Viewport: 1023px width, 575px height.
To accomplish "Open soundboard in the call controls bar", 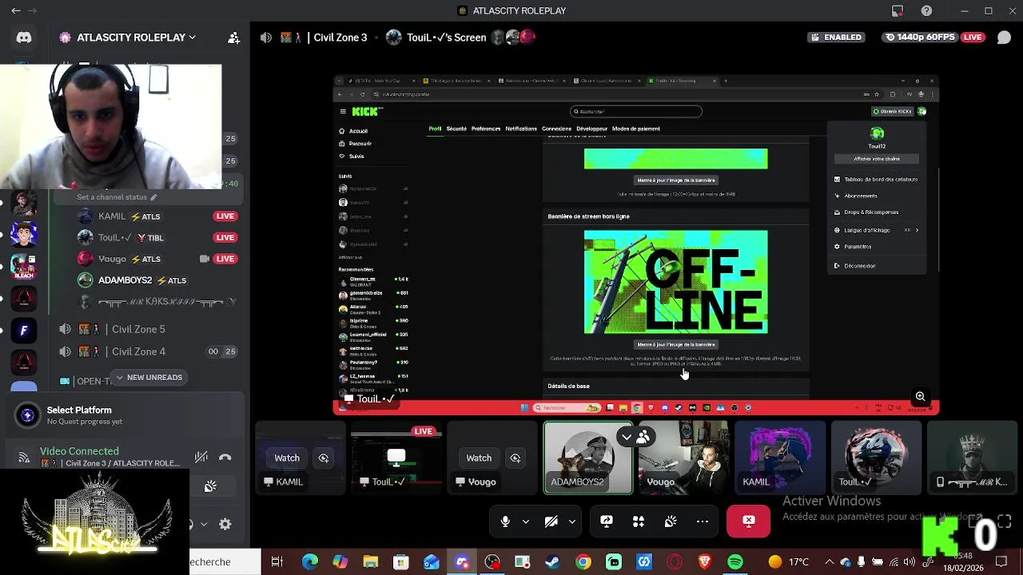I will coord(671,521).
